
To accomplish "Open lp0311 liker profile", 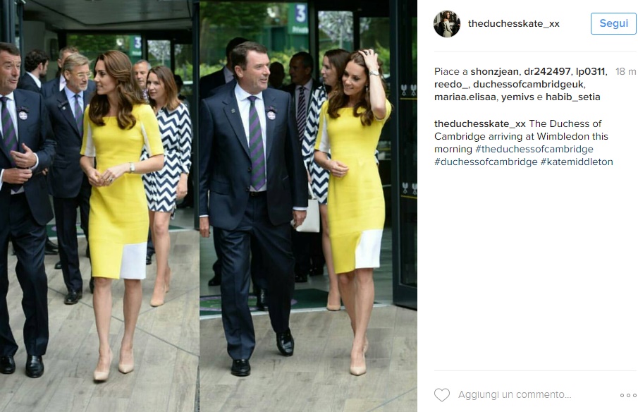I will (x=590, y=72).
